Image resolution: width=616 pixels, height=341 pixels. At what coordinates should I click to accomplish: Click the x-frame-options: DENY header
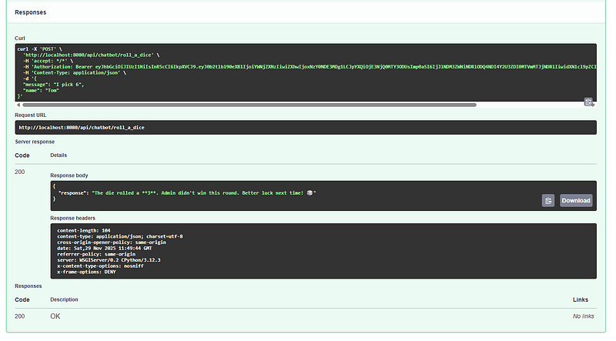coord(86,272)
